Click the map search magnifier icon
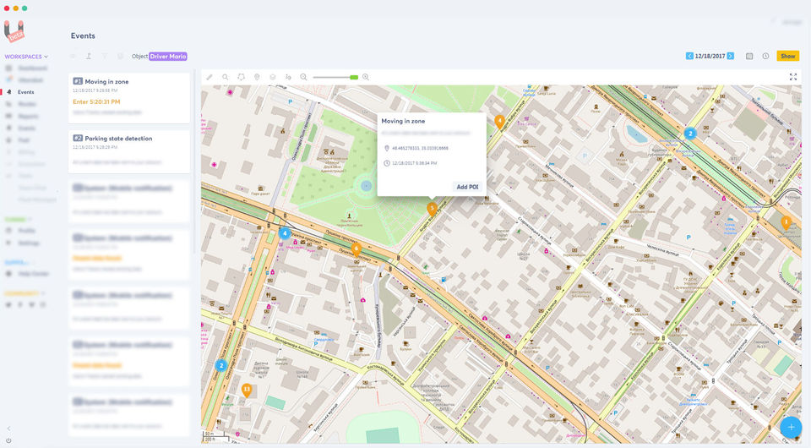This screenshot has height=448, width=811. pos(226,77)
